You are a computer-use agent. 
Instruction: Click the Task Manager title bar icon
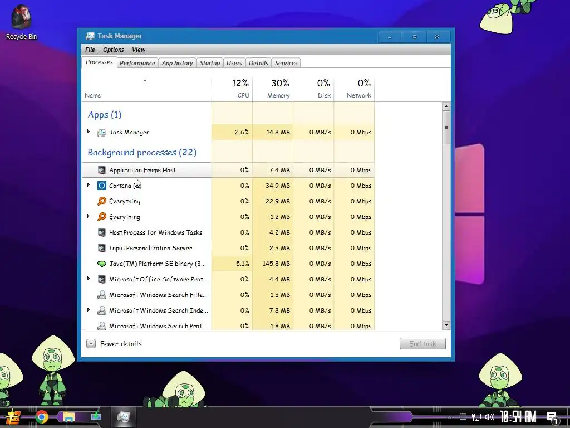90,36
